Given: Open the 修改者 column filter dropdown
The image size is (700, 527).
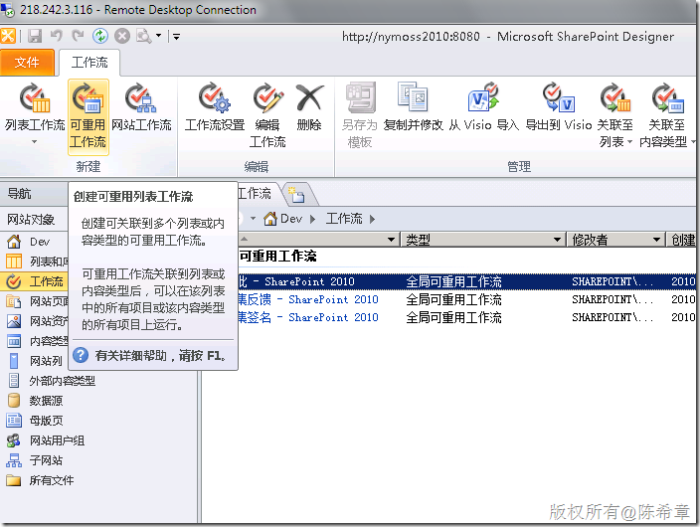Looking at the screenshot, I should tap(656, 240).
